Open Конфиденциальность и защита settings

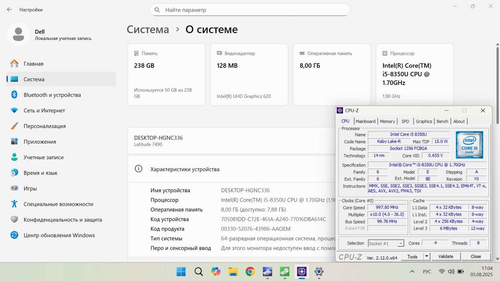point(60,220)
